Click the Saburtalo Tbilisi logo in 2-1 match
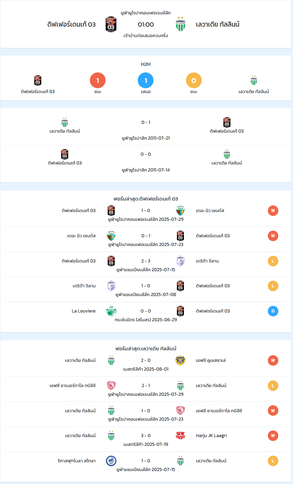293x484 pixels. [111, 386]
